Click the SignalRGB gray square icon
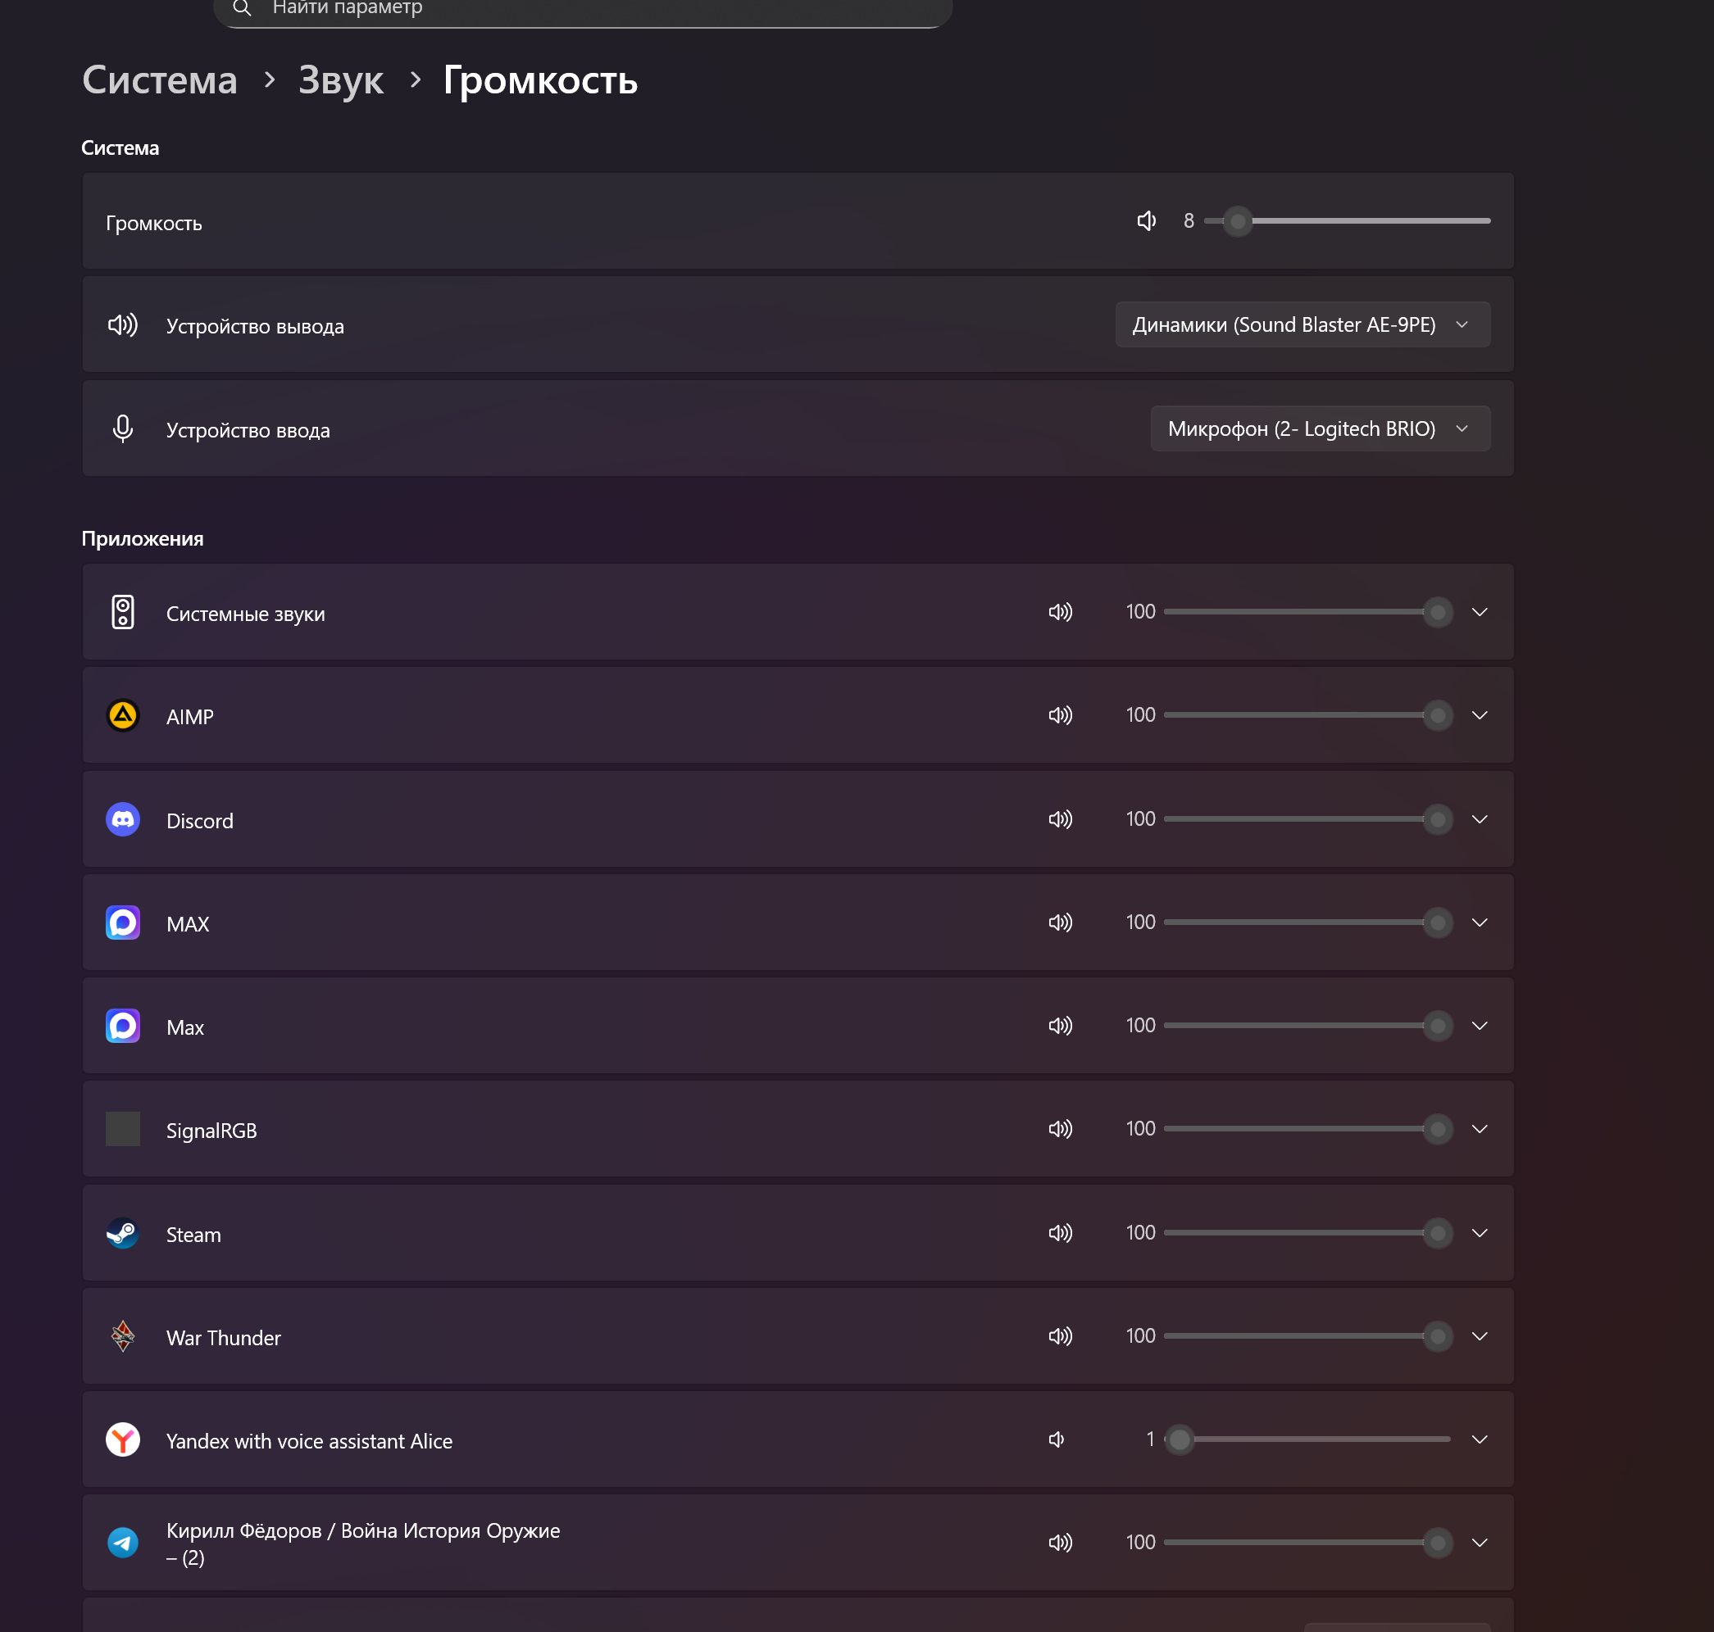1714x1632 pixels. [x=123, y=1129]
